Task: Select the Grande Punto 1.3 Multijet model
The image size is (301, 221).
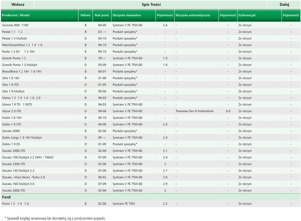Action: (x=19, y=65)
